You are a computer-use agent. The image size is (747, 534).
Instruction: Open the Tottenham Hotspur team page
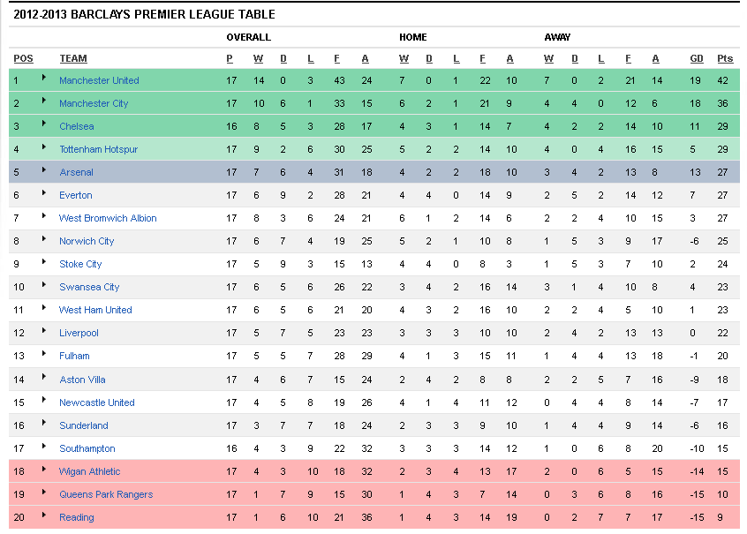click(98, 149)
